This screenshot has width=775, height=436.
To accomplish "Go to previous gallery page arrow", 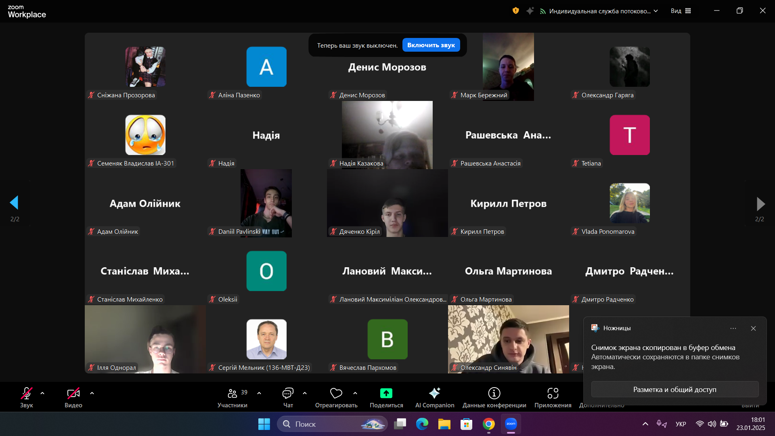I will pyautogui.click(x=15, y=203).
